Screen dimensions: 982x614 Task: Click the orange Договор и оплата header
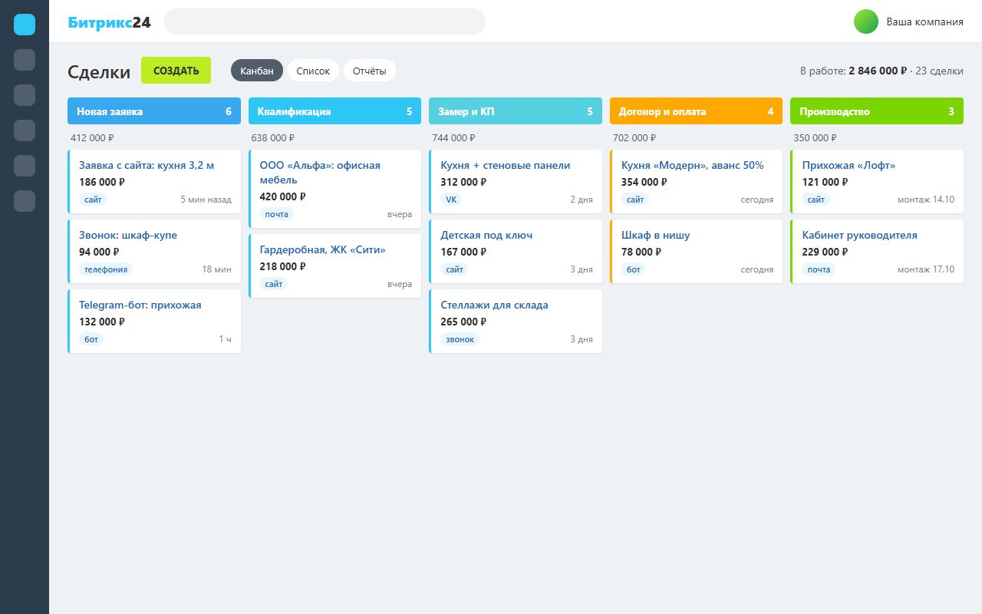click(696, 111)
